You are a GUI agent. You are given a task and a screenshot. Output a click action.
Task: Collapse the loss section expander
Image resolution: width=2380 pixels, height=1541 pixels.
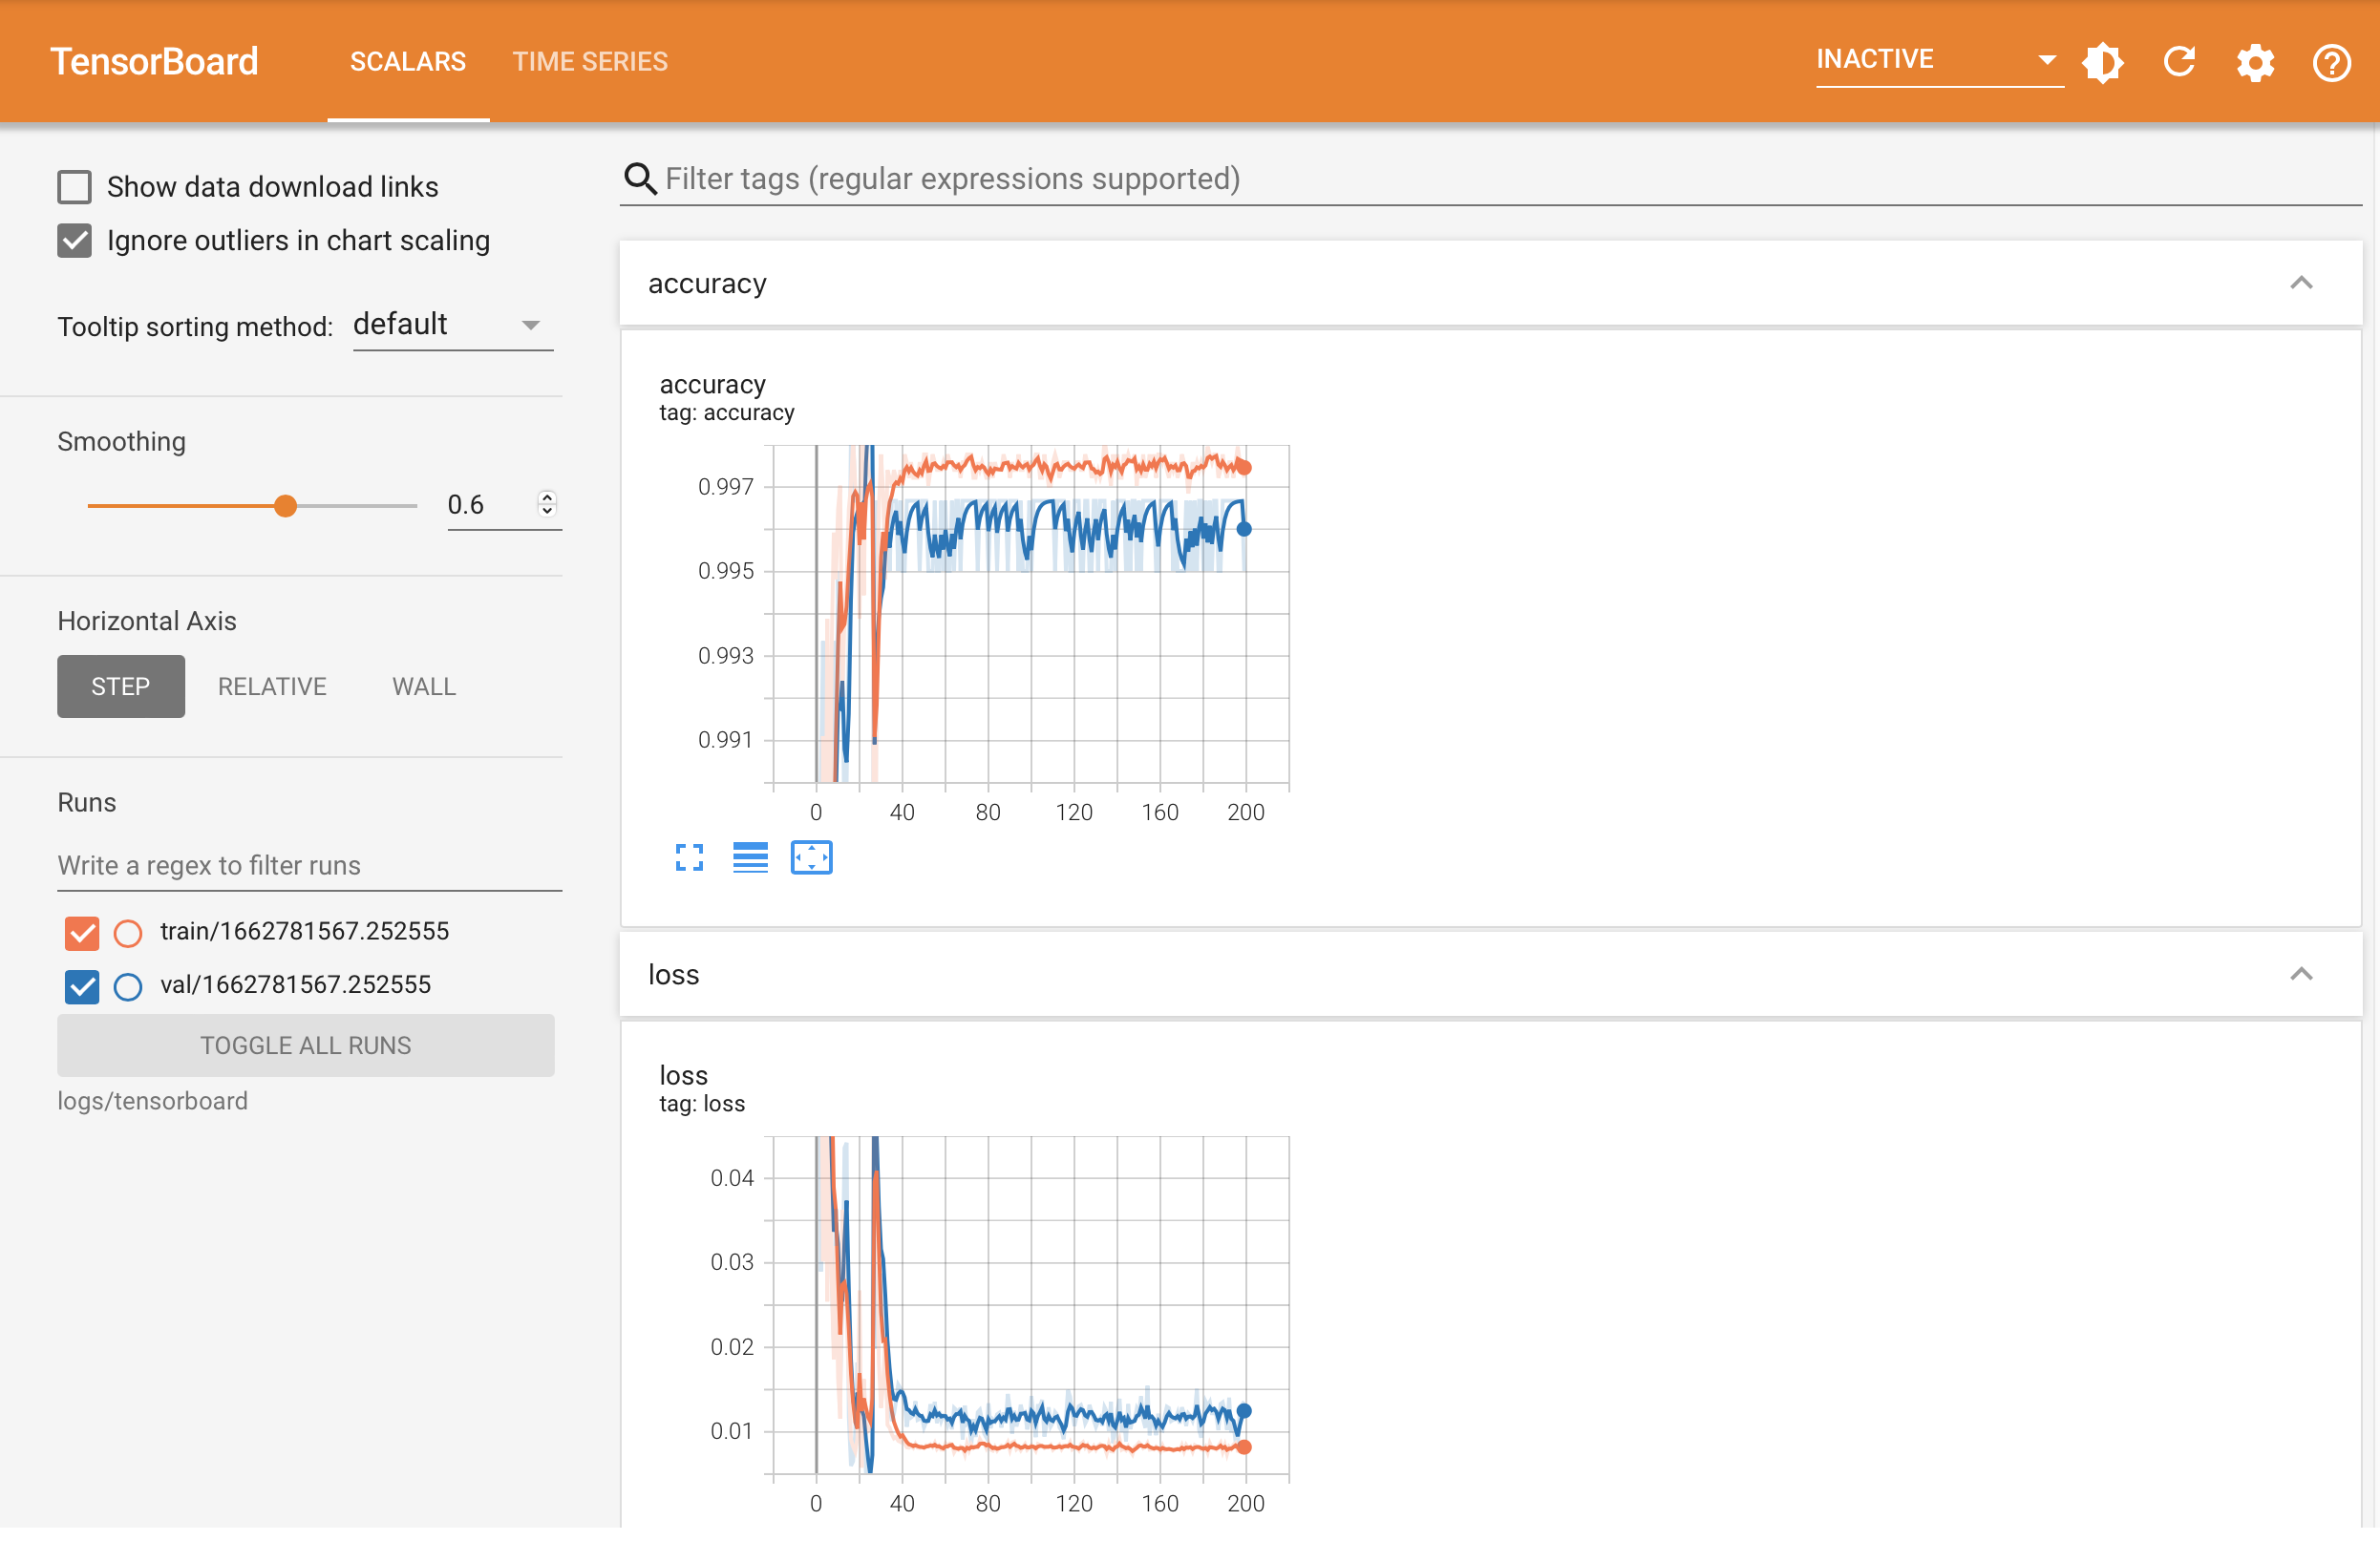(x=2300, y=973)
